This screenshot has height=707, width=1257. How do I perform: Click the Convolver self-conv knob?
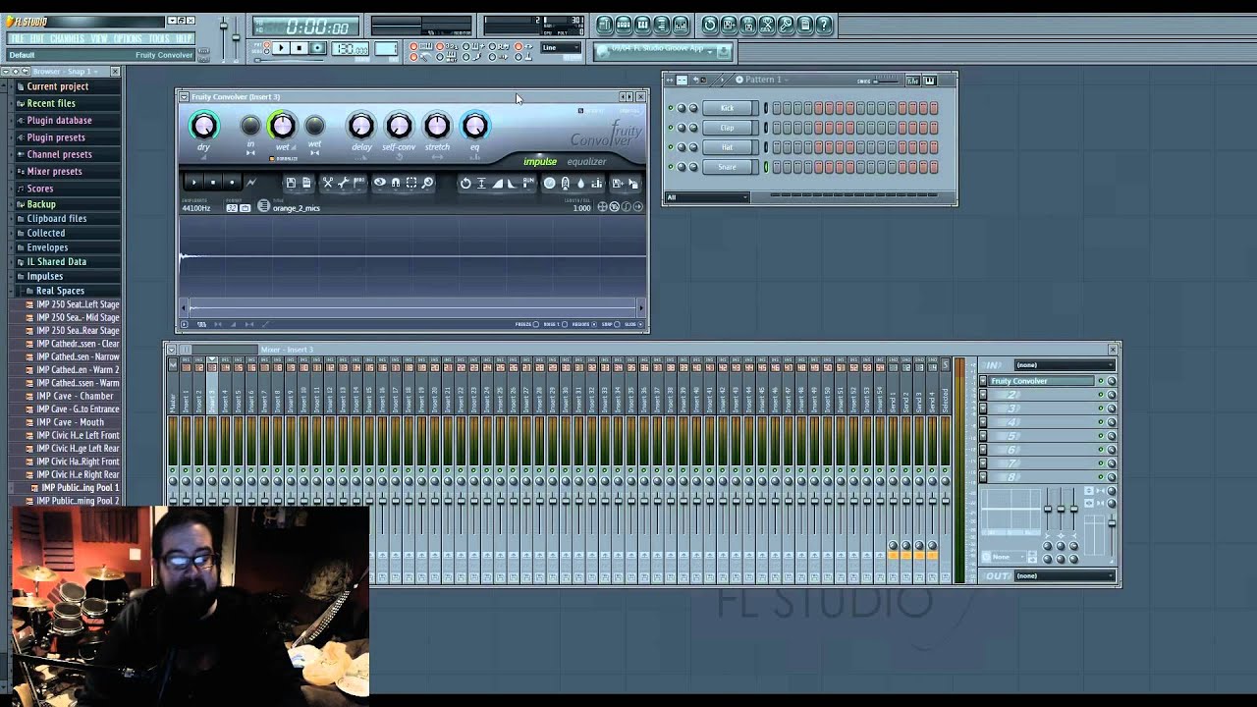click(x=399, y=126)
